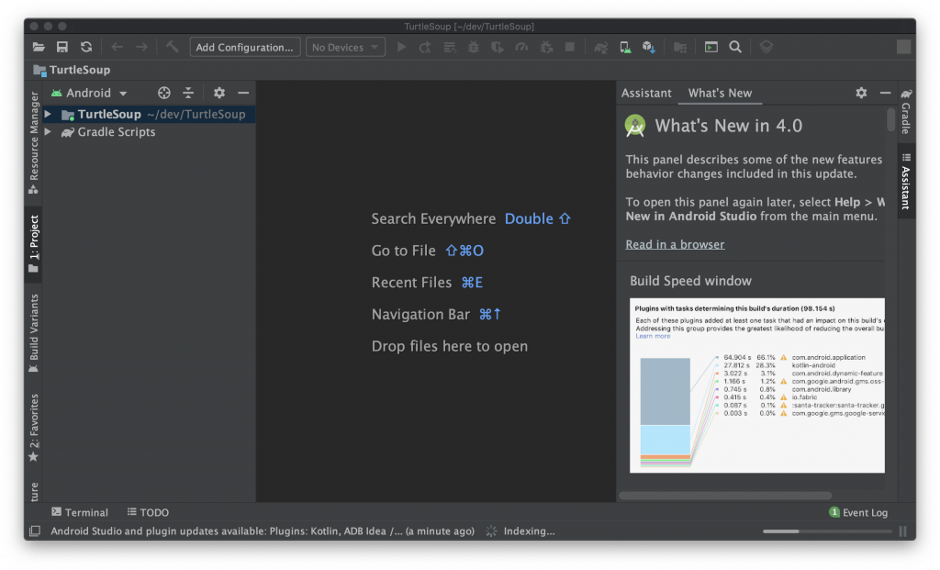Click the Build Speed window screenshot thumbnail

pos(756,386)
